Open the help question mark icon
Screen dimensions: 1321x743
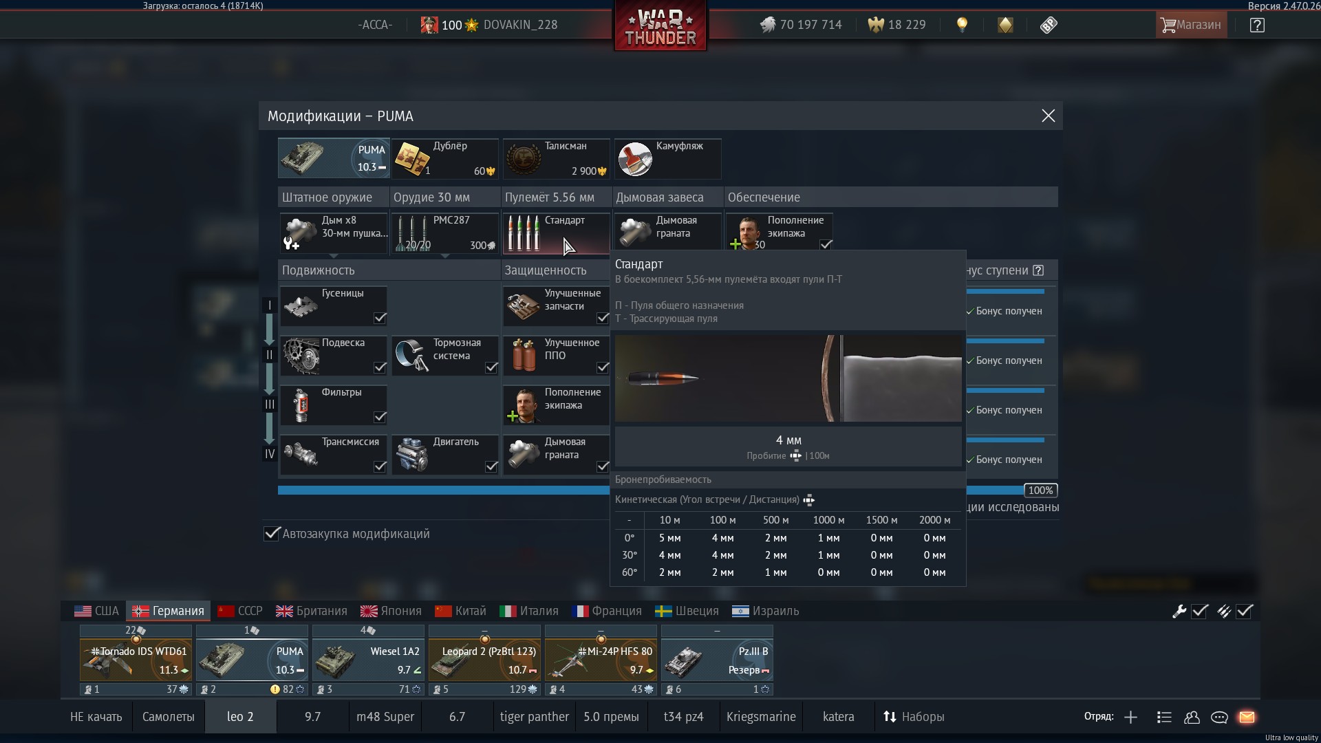click(x=1257, y=25)
